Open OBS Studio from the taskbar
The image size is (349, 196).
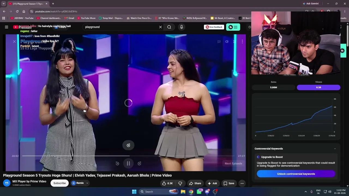(215, 192)
